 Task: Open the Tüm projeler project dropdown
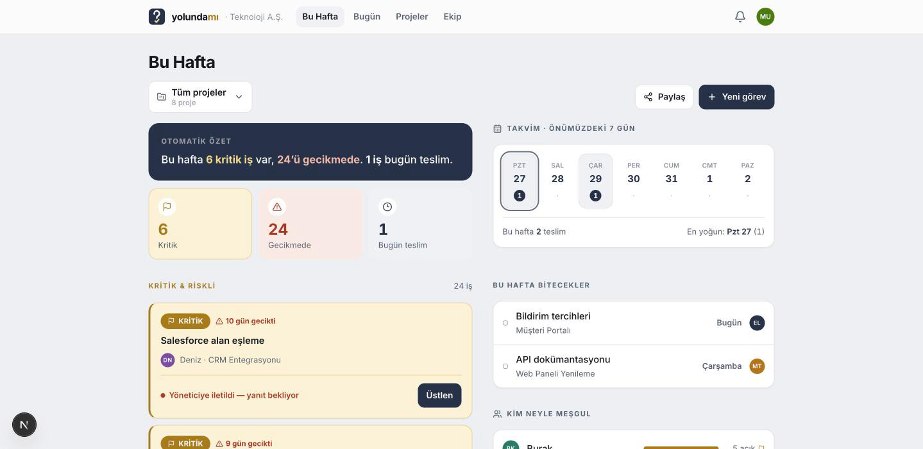point(200,97)
